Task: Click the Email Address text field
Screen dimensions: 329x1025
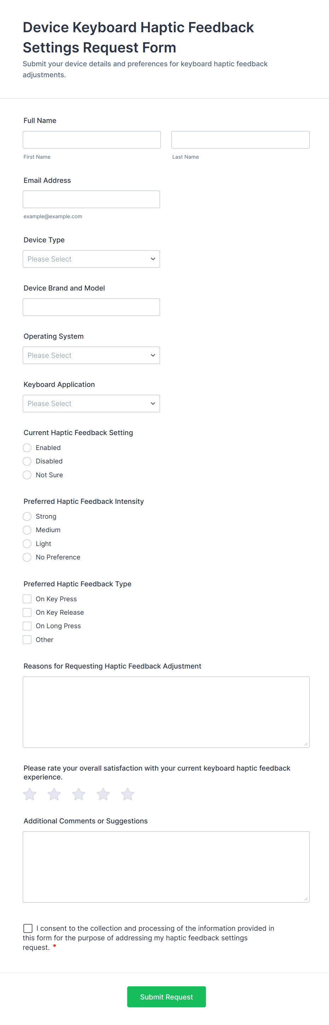Action: [x=91, y=199]
